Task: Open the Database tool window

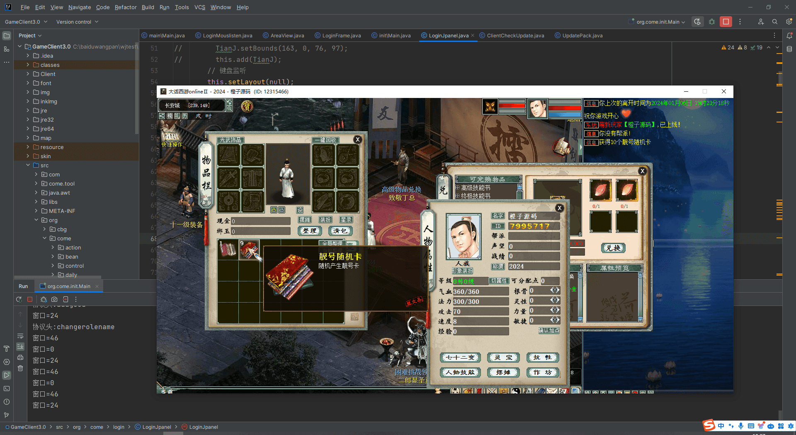Action: [x=789, y=49]
